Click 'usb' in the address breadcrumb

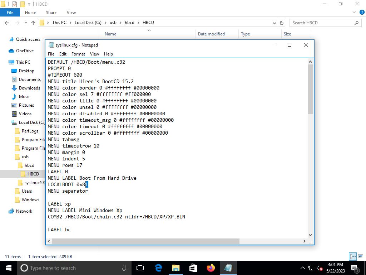click(113, 23)
